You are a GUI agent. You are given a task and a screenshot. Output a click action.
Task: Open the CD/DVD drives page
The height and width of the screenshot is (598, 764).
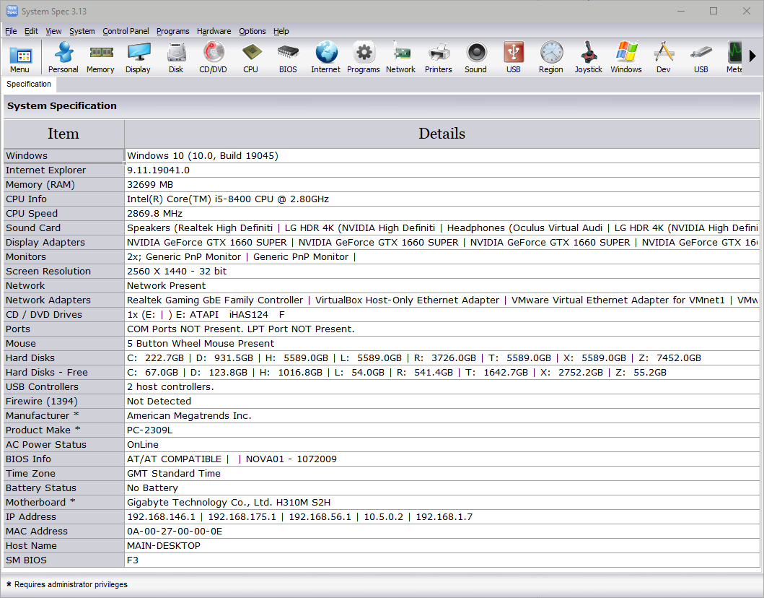pos(213,57)
